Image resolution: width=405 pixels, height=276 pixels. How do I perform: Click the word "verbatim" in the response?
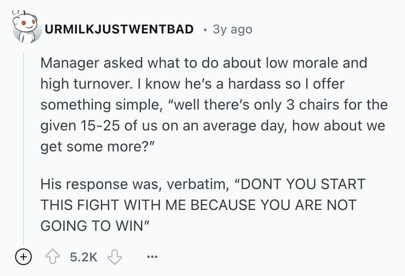tap(195, 184)
